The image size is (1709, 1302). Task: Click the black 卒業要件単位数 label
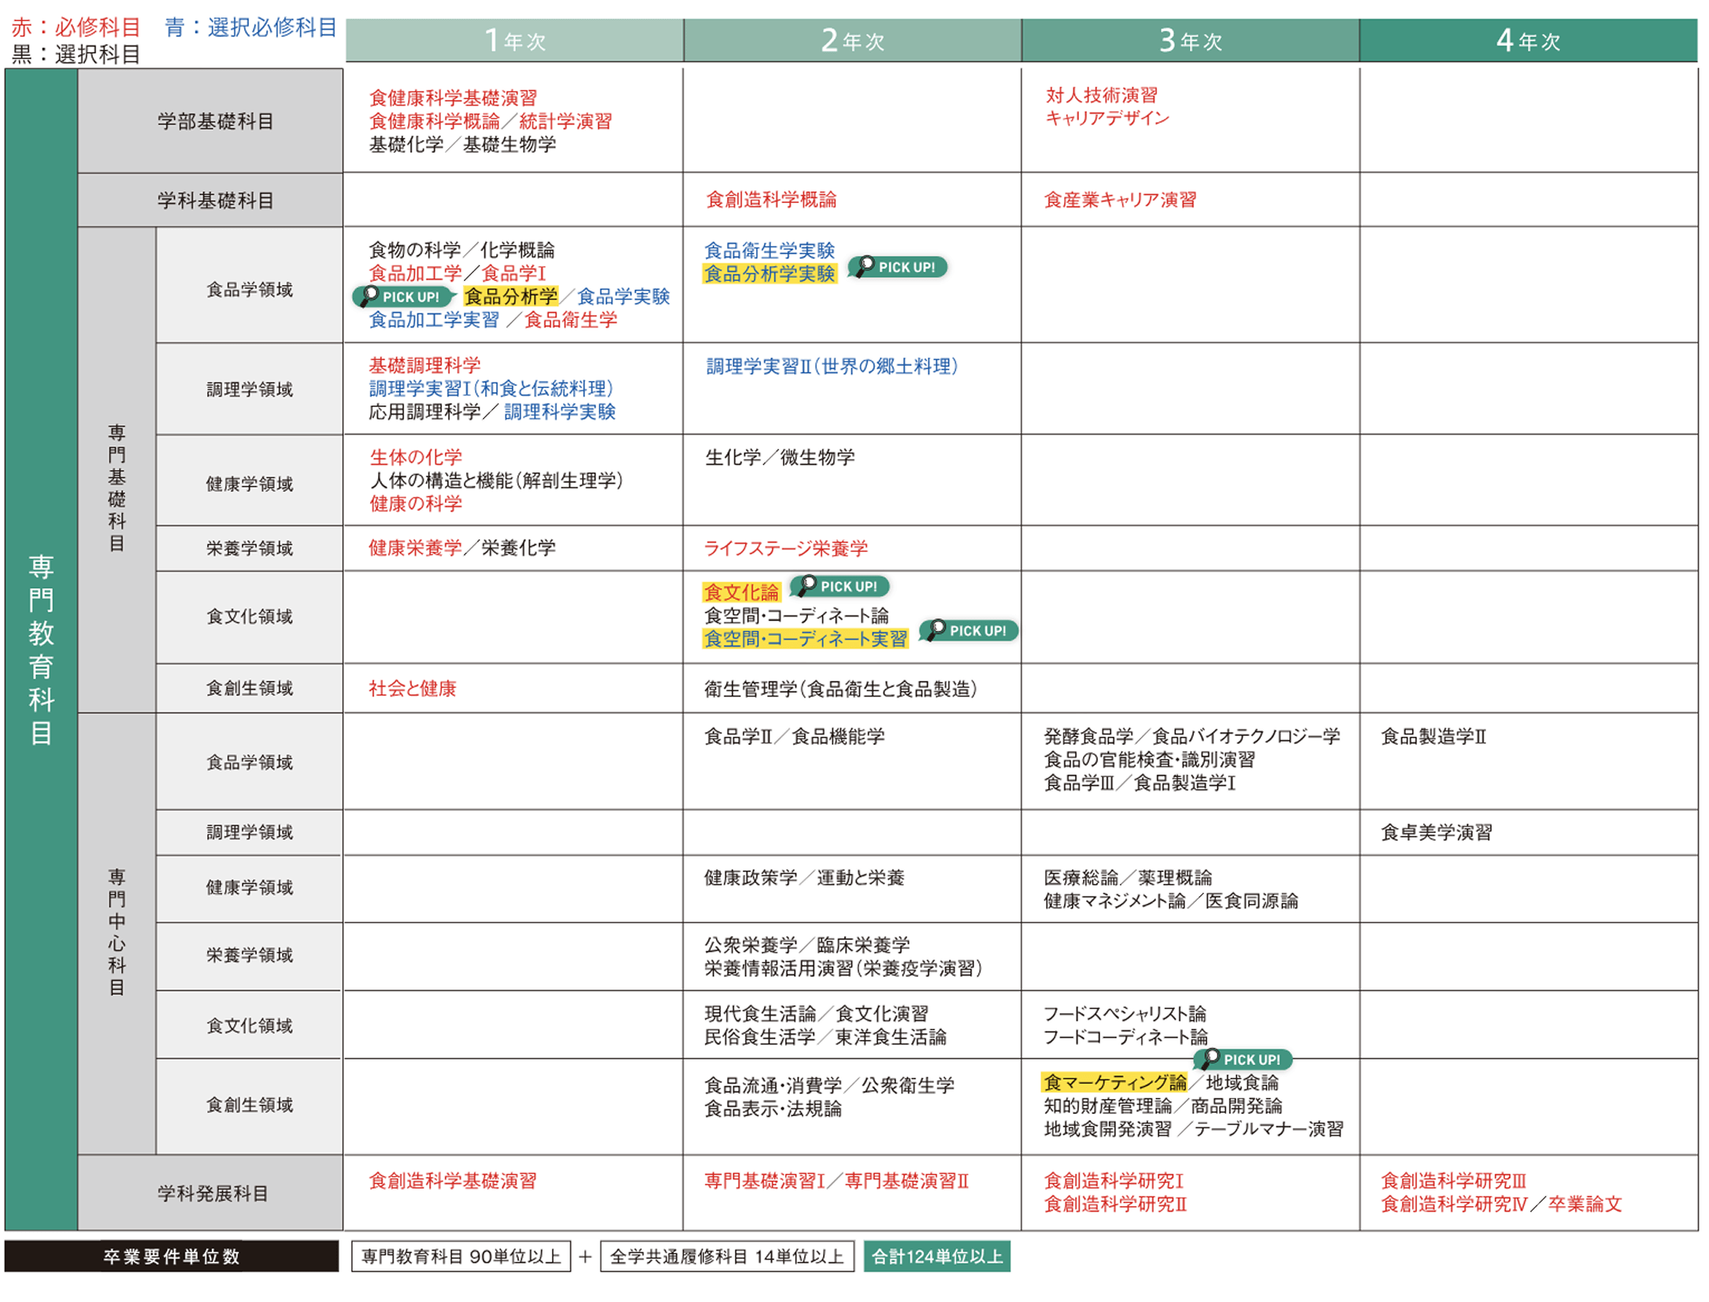171,1257
